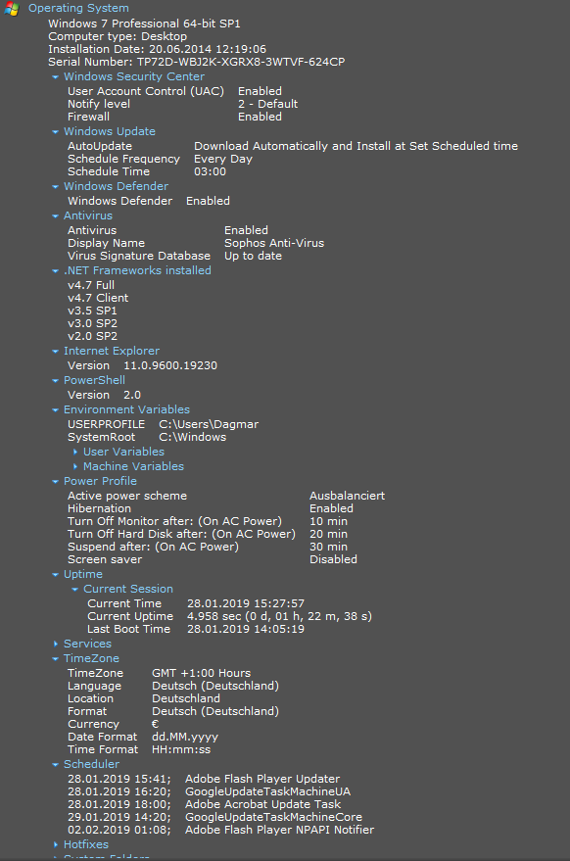Click the Internet Explorer version 11.0.9600.19230
The image size is (570, 861).
(x=170, y=365)
